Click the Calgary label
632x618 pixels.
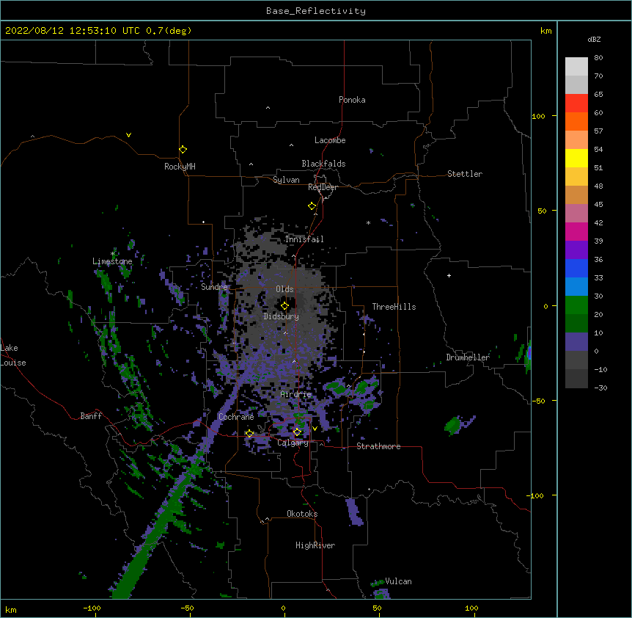point(293,443)
